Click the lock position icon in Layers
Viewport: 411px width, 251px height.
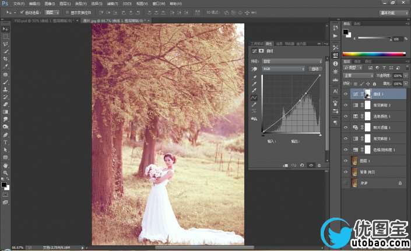point(368,83)
